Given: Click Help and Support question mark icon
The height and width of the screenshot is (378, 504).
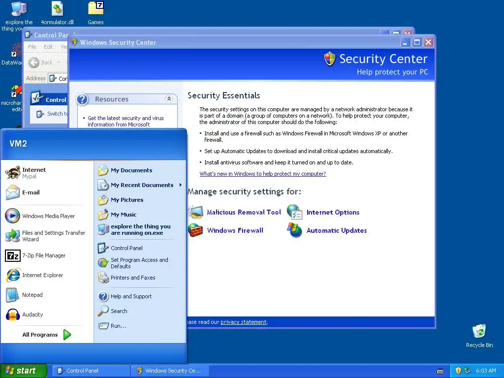Looking at the screenshot, I should pos(103,296).
